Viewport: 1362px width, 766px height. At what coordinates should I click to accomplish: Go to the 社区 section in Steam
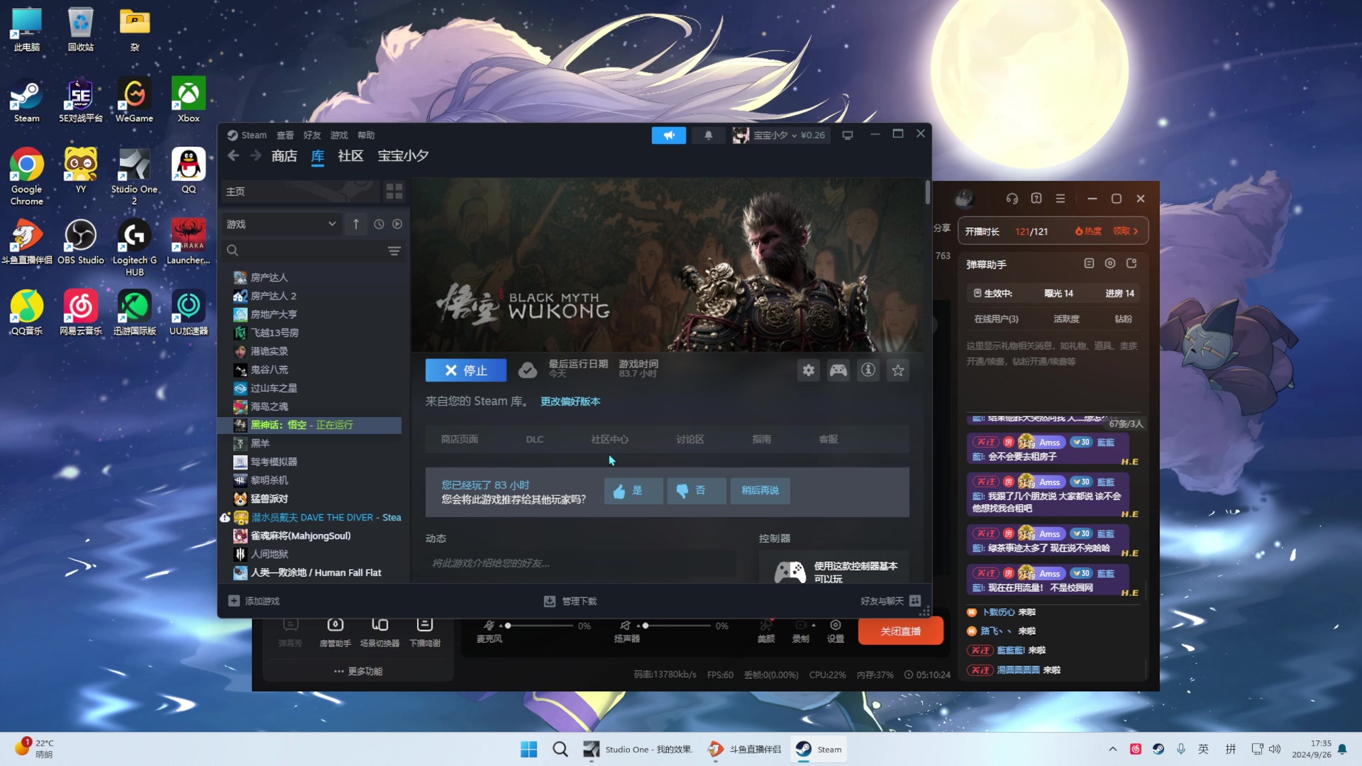pyautogui.click(x=350, y=155)
